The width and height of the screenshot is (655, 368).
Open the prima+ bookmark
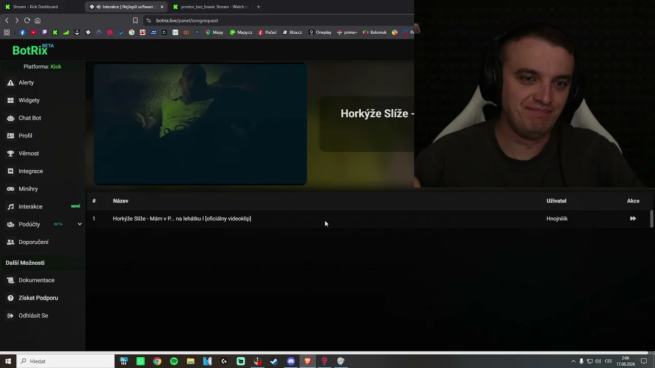point(347,32)
